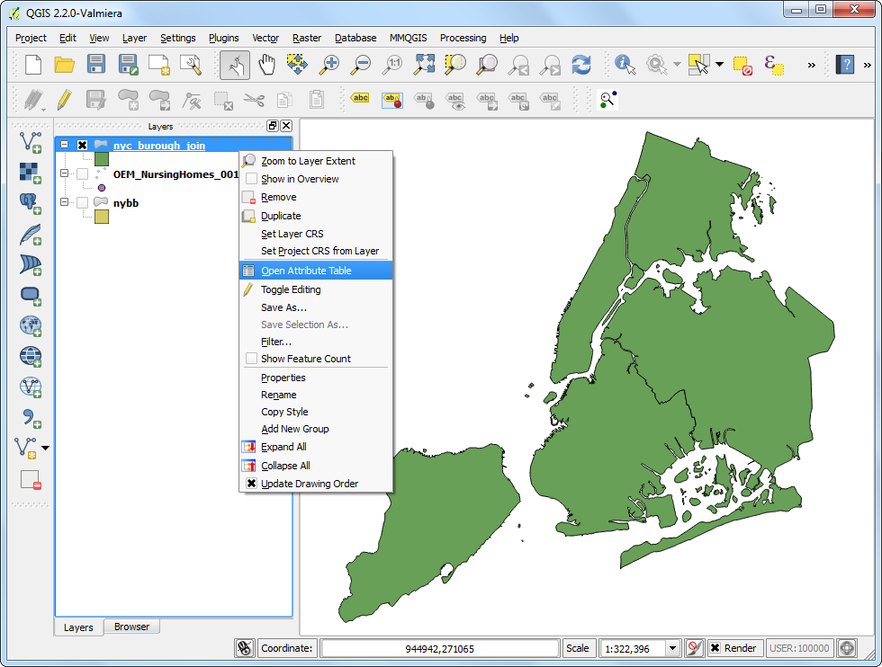Screen dimensions: 882x667
Task: Click the green nyc_burough_join symbol swatch
Action: tap(102, 160)
